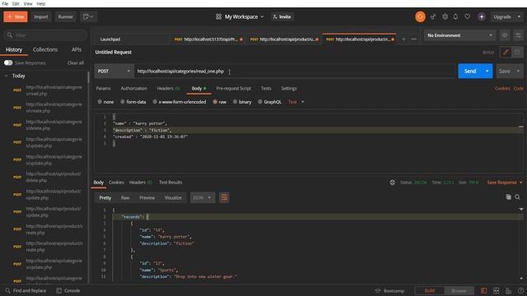Open the Pre-request Script tab
Screen dimensions: 527x296
[x=234, y=89]
